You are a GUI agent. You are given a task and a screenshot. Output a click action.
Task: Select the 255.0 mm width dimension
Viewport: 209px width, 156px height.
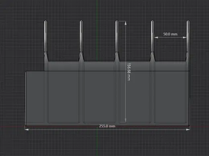[107, 126]
